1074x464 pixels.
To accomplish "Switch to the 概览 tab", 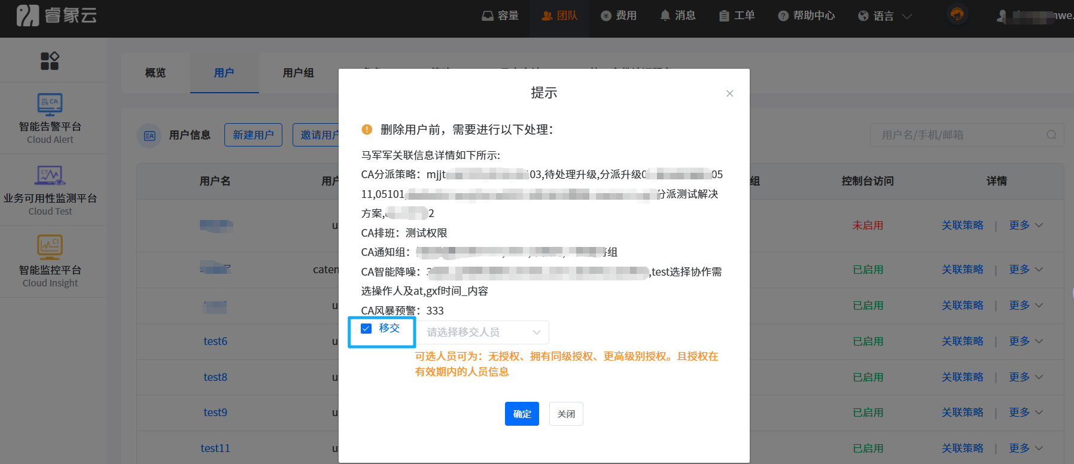I will (x=156, y=73).
